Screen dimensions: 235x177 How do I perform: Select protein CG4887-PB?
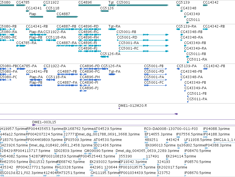[x=68, y=74]
